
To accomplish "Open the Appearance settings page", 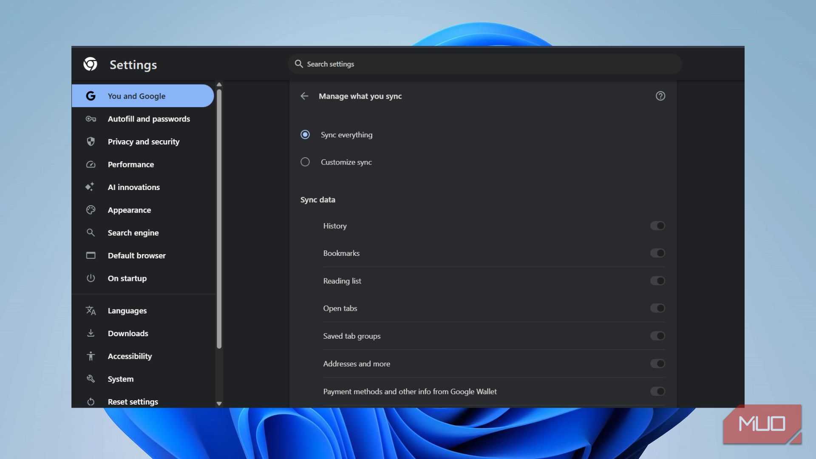I will tap(143, 210).
